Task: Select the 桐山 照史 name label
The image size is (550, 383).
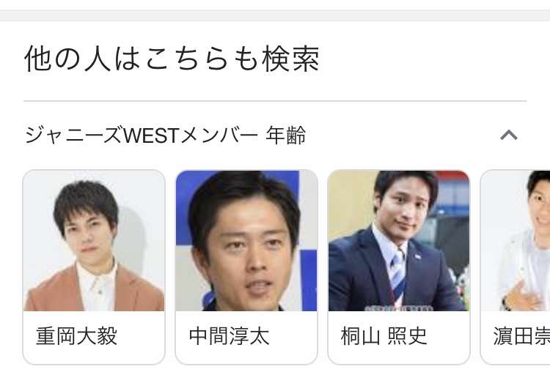Action: 384,336
